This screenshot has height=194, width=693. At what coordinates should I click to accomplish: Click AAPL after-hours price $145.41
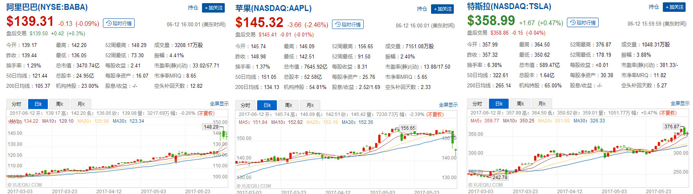[x=268, y=35]
